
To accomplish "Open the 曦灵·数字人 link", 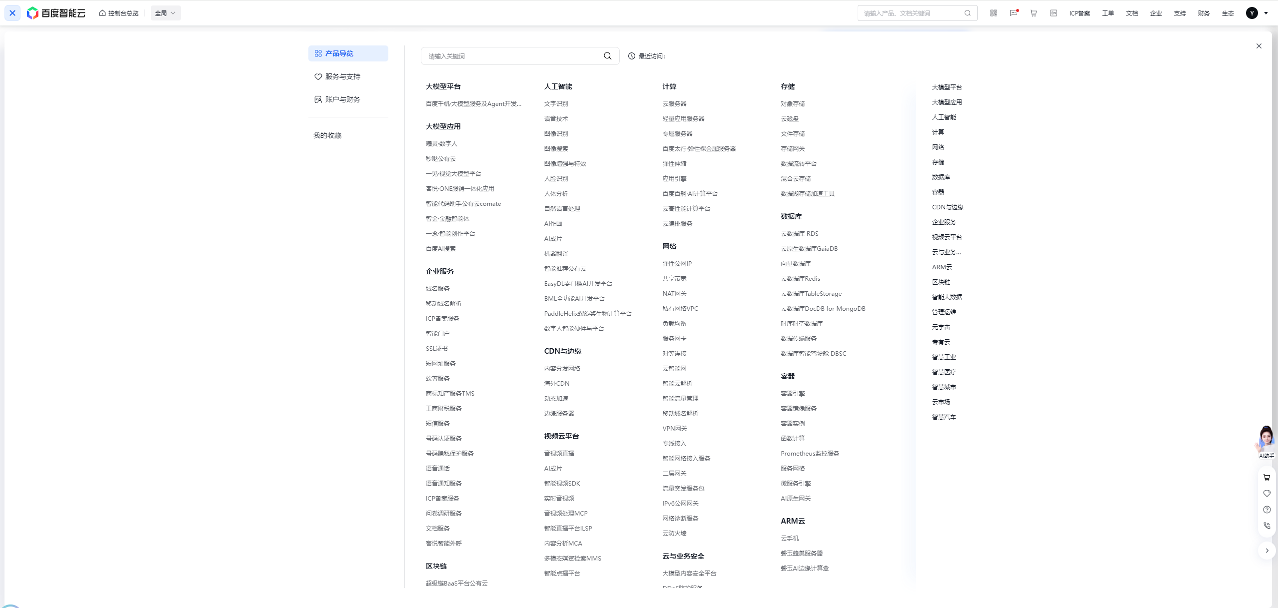I will [441, 143].
